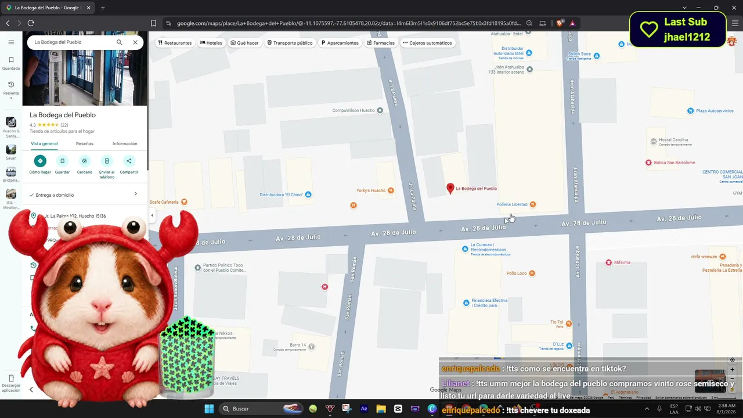Viewport: 743px width, 418px height.
Task: Click the La Curacao Electrodomesticos marker
Action: tap(465, 249)
